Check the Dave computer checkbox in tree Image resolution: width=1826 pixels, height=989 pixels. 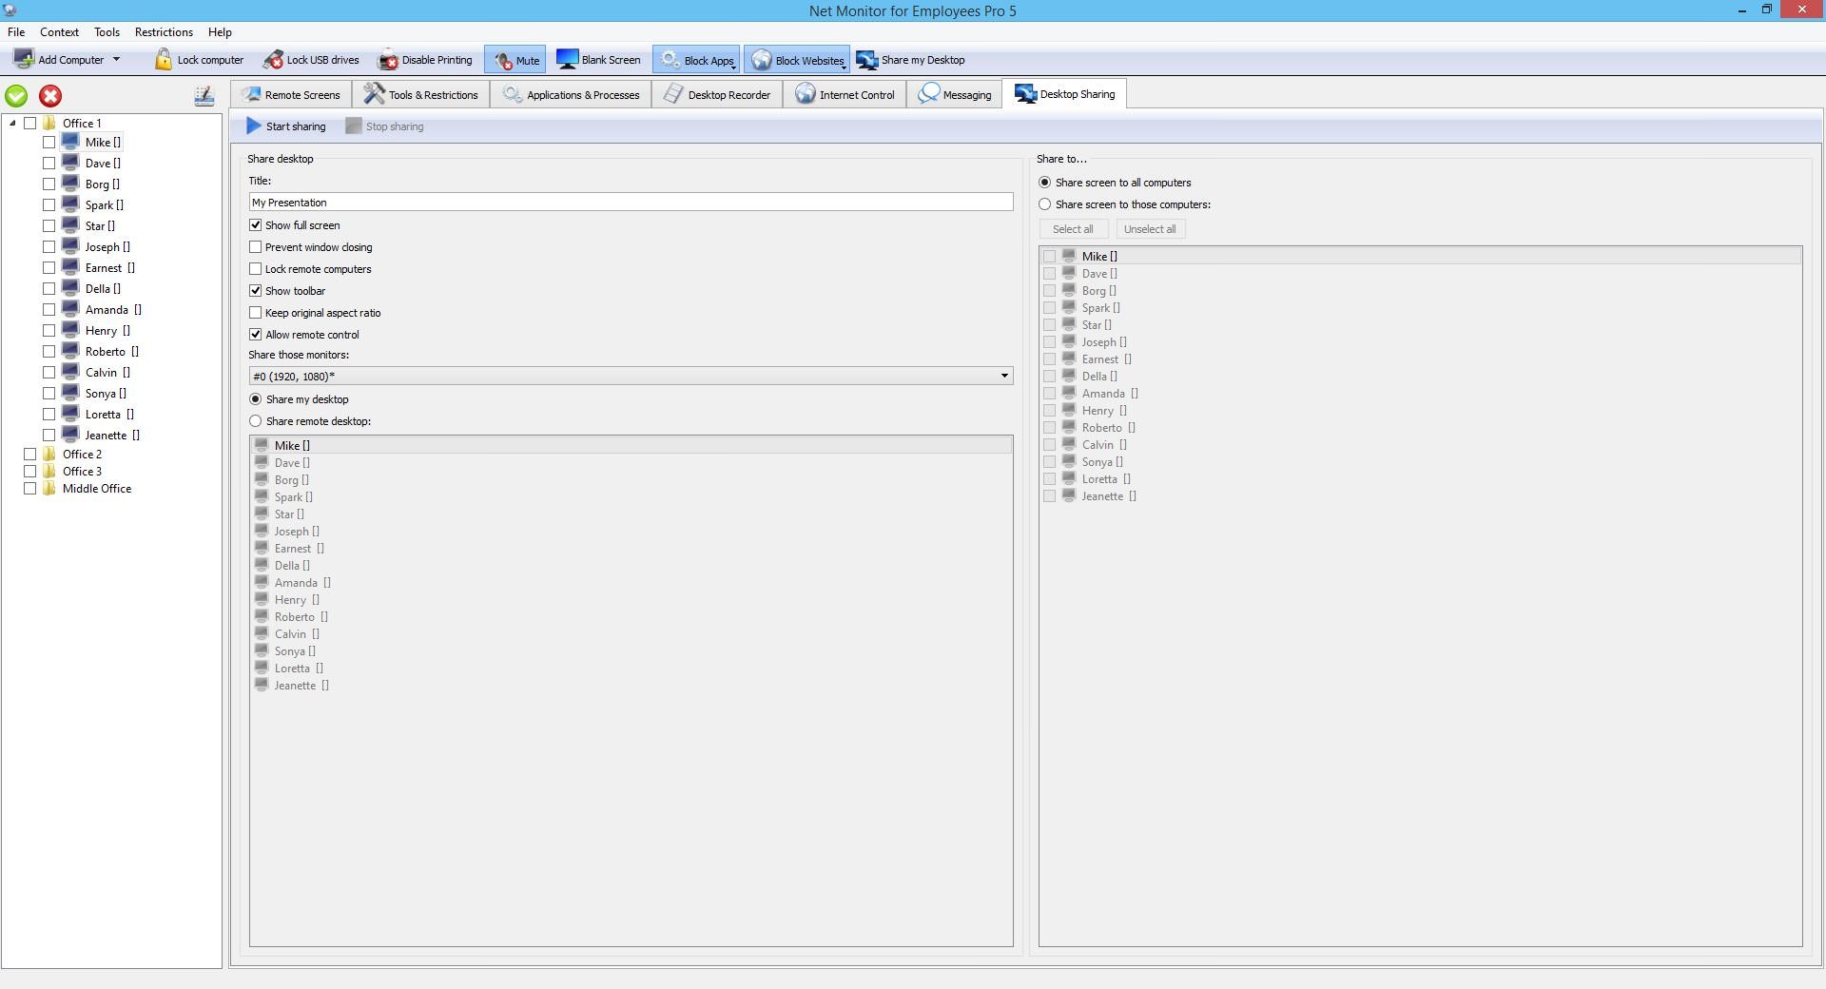click(49, 164)
